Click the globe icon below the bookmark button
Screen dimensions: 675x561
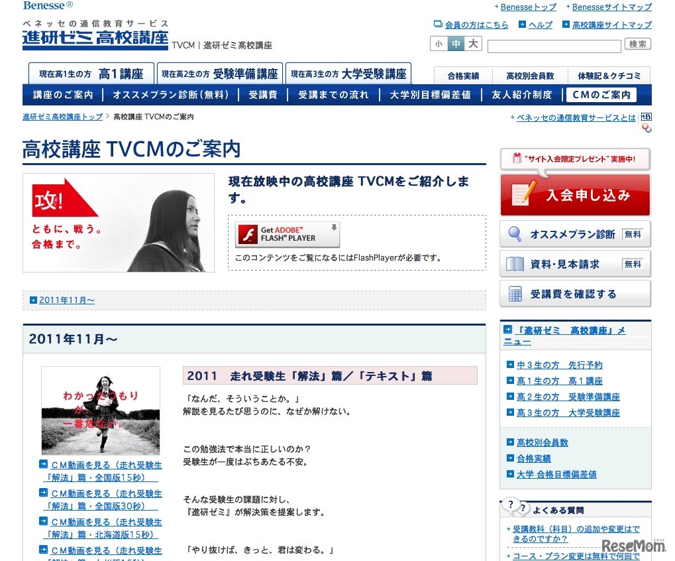point(646,128)
